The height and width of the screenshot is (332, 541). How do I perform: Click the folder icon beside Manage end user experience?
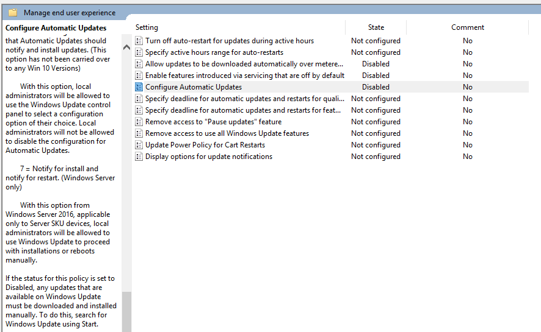click(13, 13)
